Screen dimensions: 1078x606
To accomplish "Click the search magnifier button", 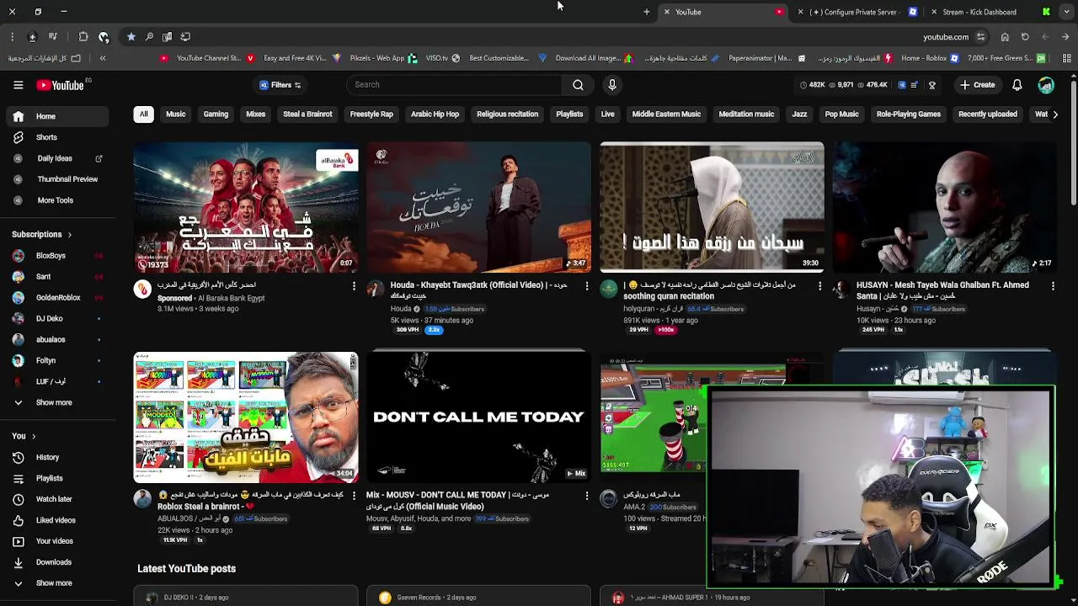I will [x=578, y=85].
